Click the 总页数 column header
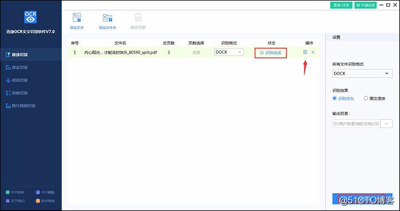 [x=169, y=43]
